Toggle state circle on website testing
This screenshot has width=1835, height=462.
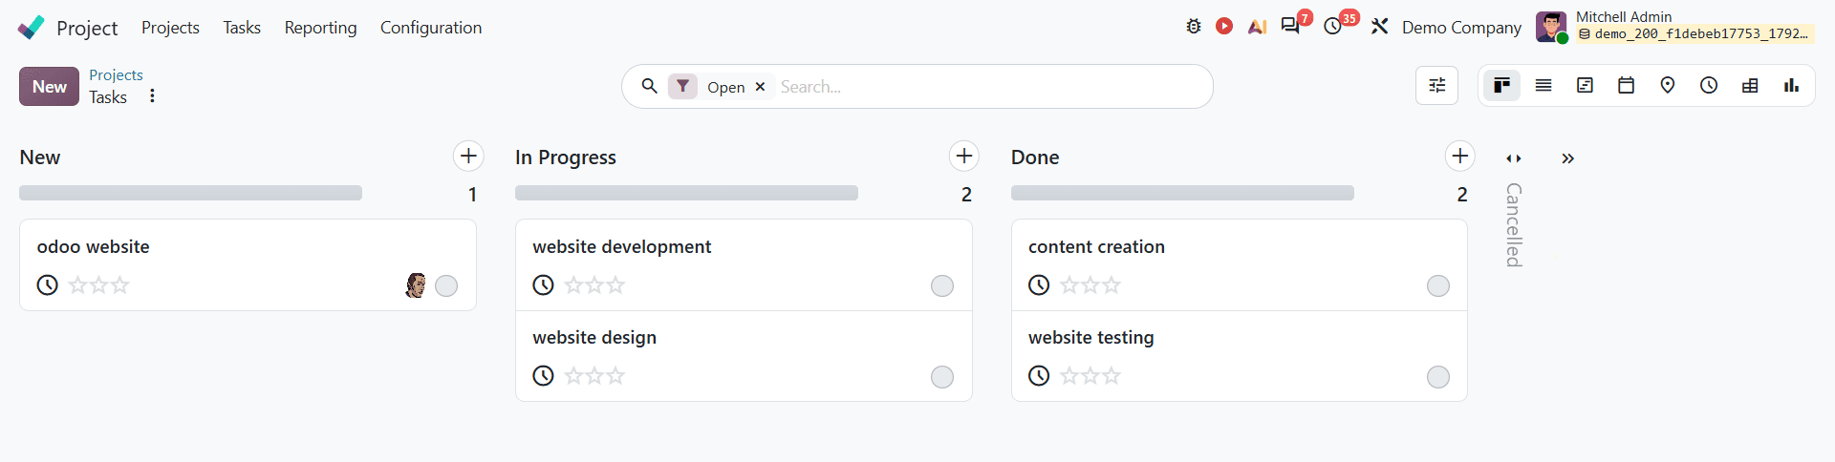click(1438, 377)
